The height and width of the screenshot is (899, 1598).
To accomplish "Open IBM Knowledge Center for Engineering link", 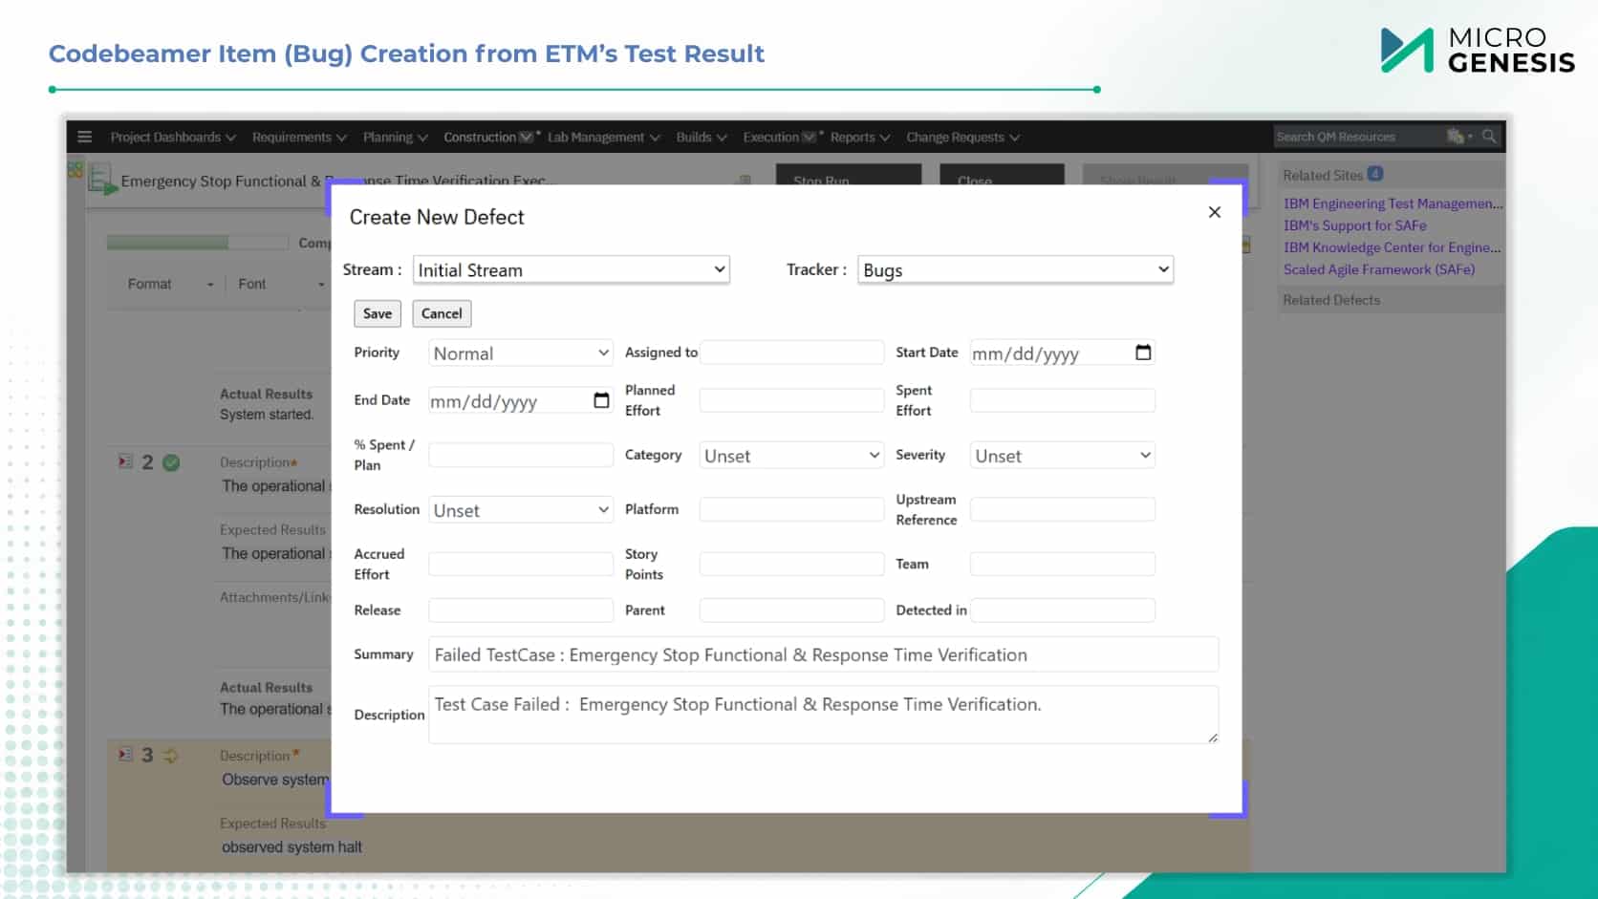I will coord(1392,247).
